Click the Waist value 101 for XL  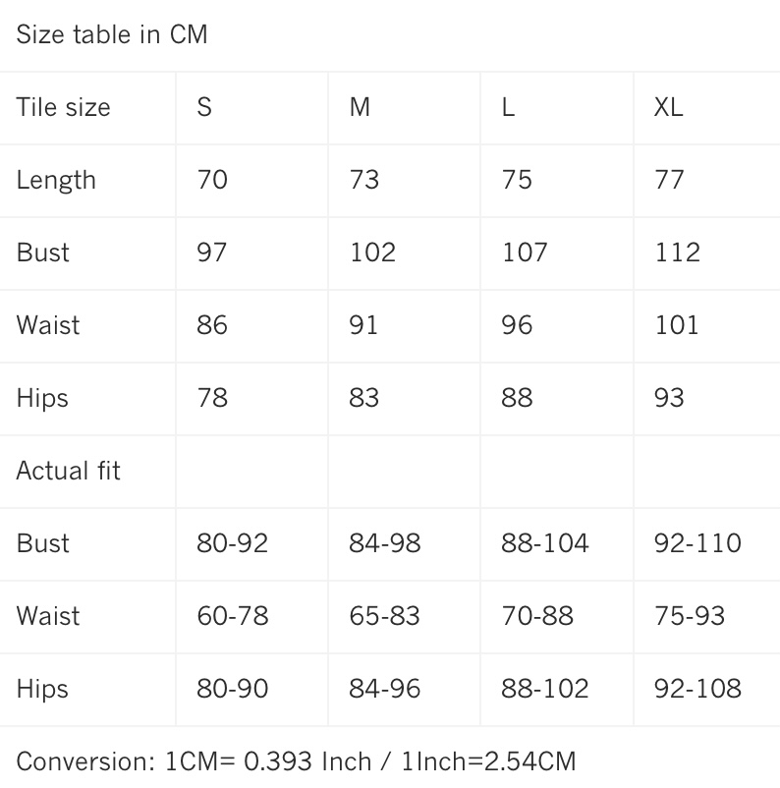677,325
